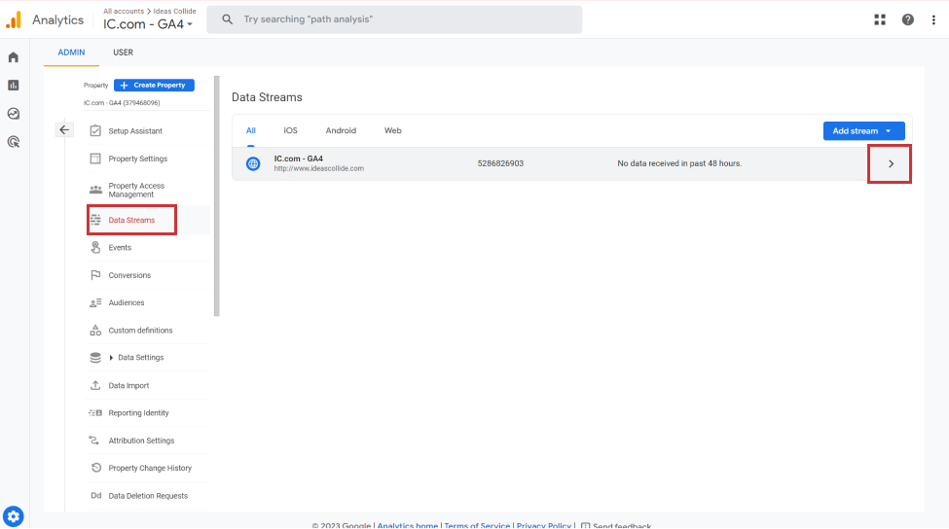Click the stream ID 5286826903
The width and height of the screenshot is (949, 529).
pyautogui.click(x=500, y=163)
